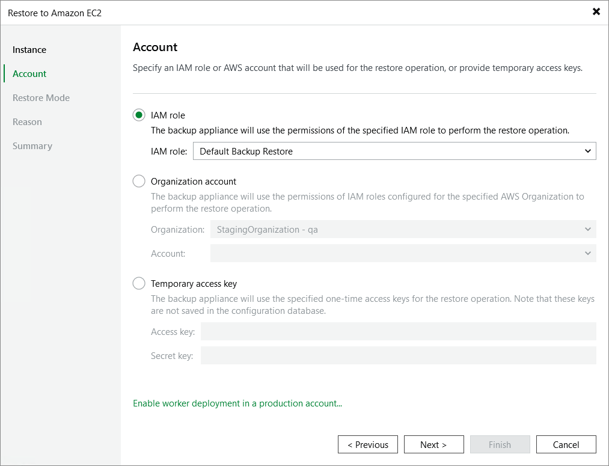This screenshot has height=466, width=609.
Task: Close the Restore to Amazon EC2 dialog
Action: point(596,11)
